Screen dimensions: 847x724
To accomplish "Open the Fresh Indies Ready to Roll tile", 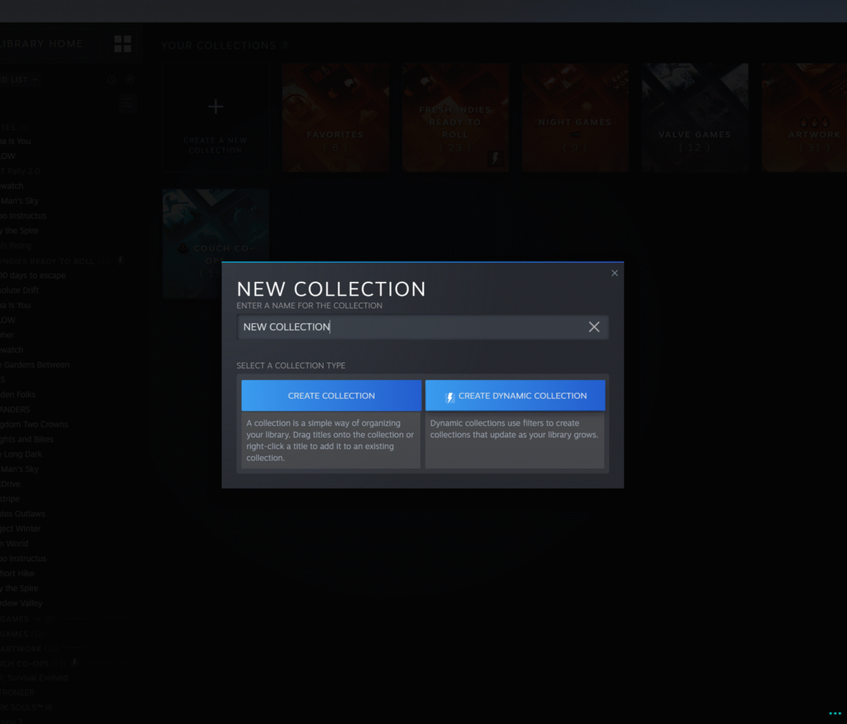I will (x=455, y=118).
